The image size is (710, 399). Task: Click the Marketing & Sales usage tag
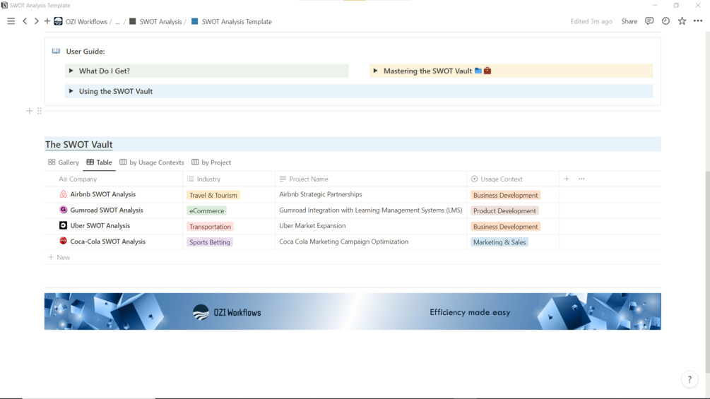click(x=499, y=242)
